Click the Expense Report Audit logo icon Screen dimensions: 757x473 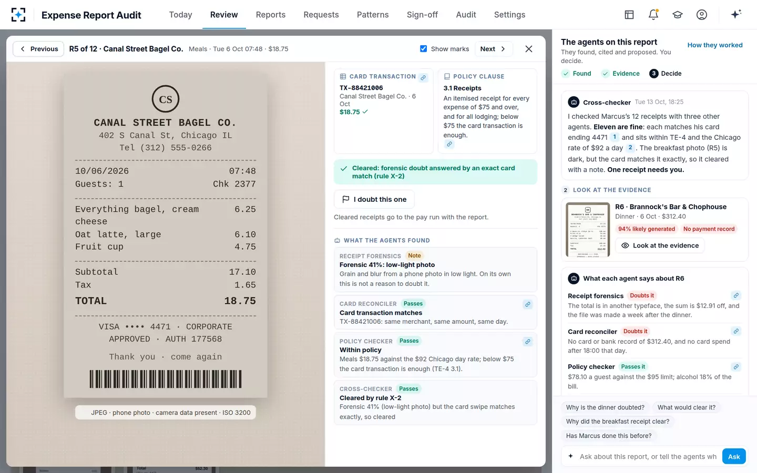18,15
